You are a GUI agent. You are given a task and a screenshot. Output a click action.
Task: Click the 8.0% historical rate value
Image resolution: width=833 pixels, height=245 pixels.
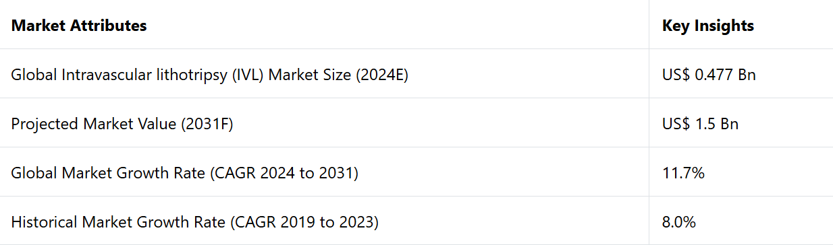(x=679, y=221)
